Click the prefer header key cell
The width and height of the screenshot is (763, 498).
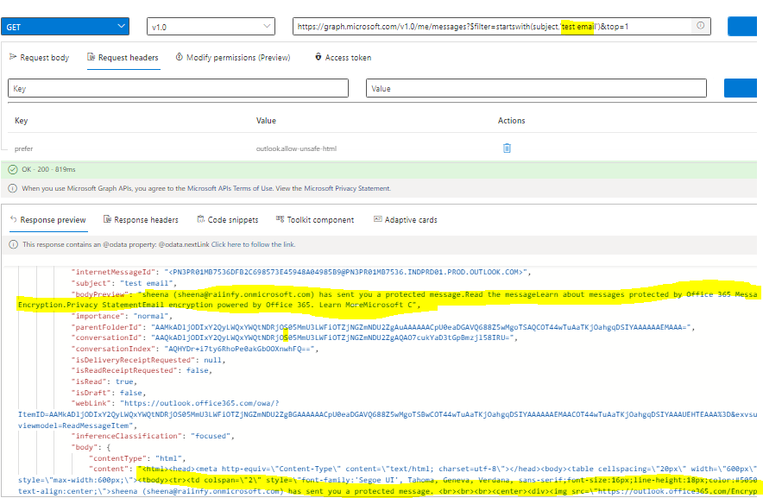coord(24,149)
